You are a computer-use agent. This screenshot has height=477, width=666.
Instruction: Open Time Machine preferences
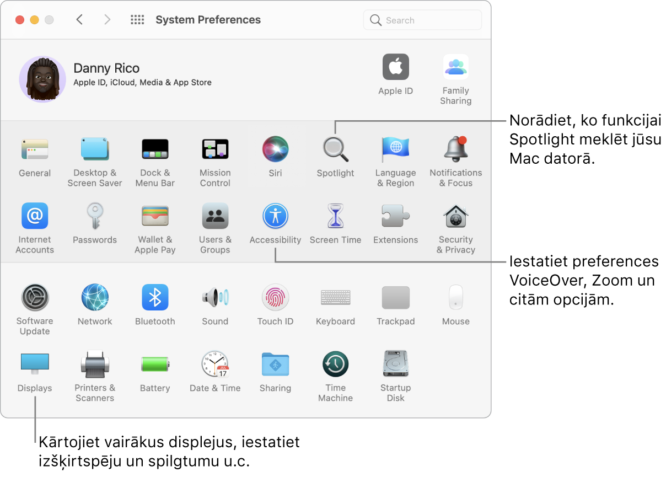(335, 364)
